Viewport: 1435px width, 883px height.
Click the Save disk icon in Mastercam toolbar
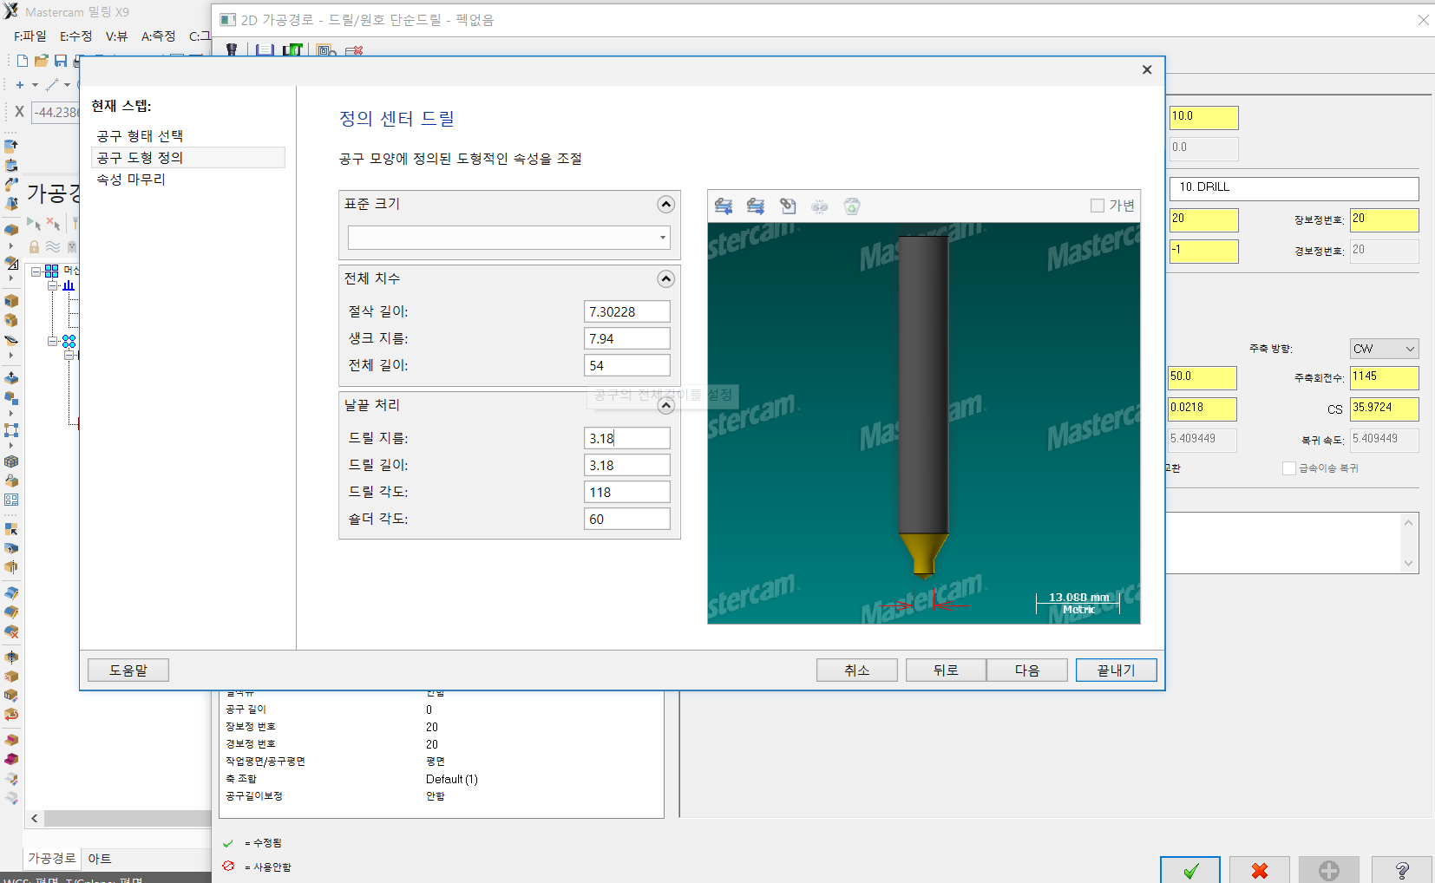[61, 61]
